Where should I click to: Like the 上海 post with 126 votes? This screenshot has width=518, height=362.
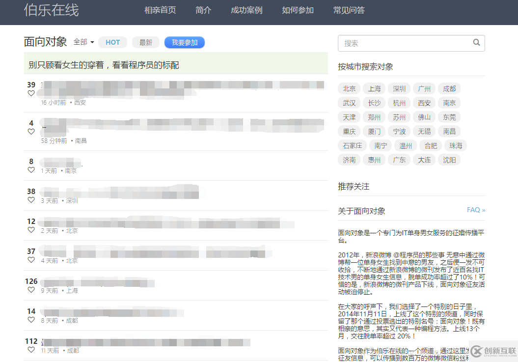coord(31,290)
